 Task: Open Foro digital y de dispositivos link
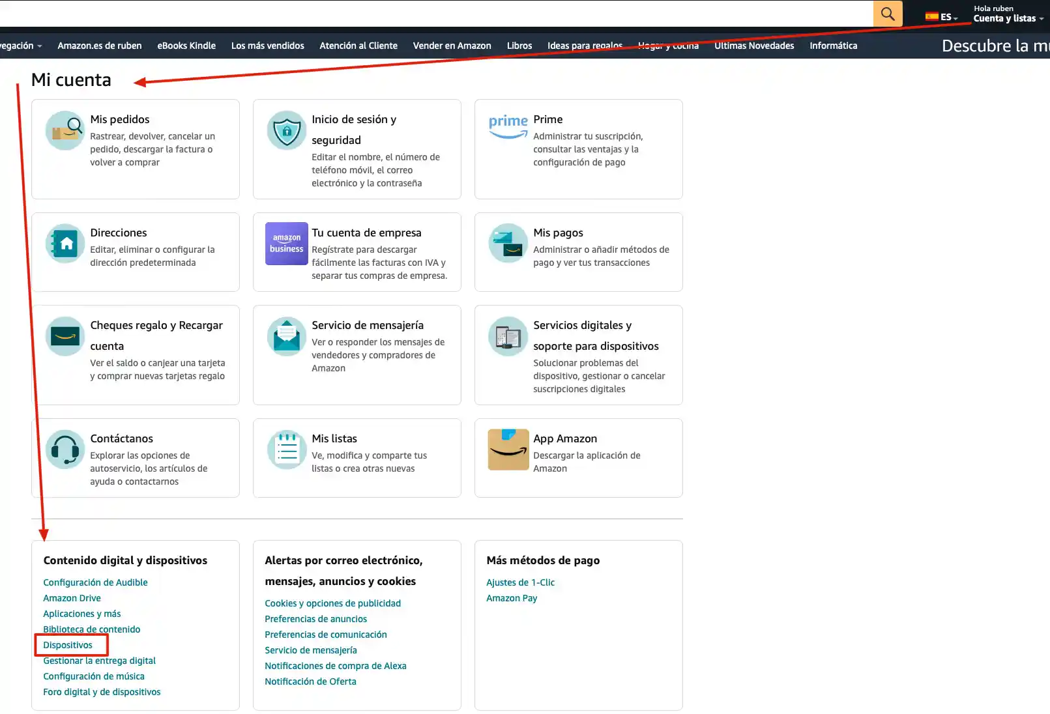pyautogui.click(x=102, y=692)
